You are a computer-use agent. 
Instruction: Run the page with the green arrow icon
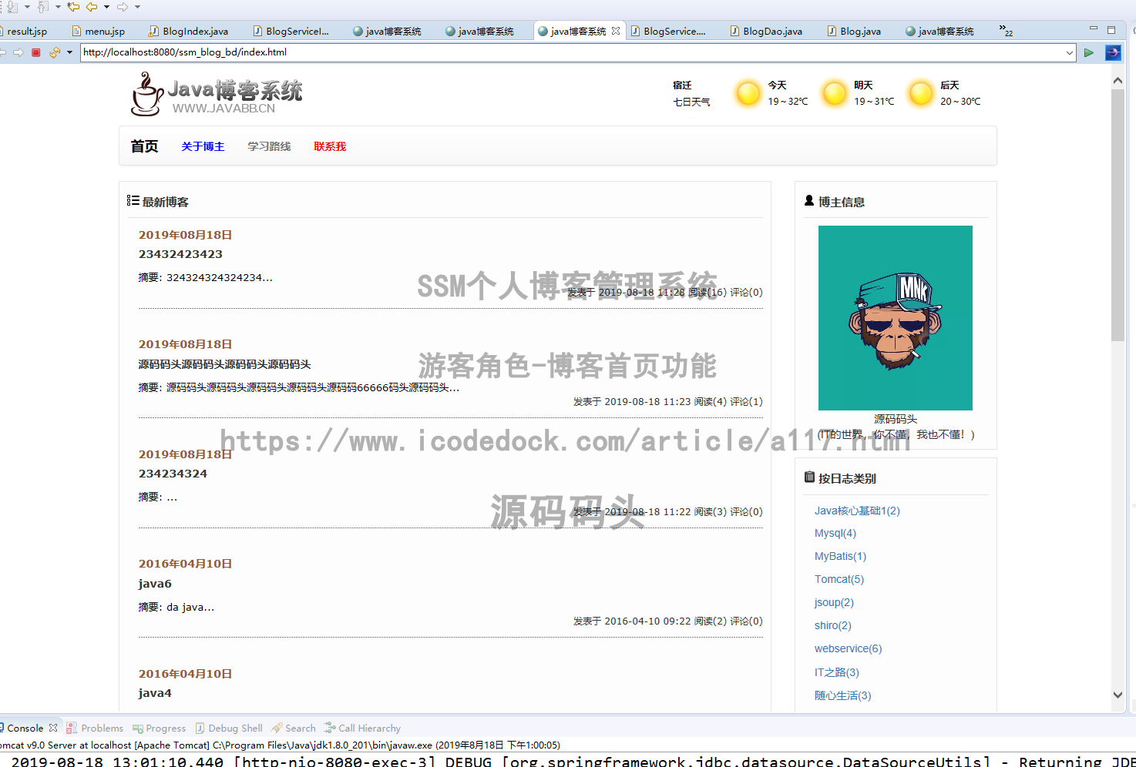(x=1089, y=52)
